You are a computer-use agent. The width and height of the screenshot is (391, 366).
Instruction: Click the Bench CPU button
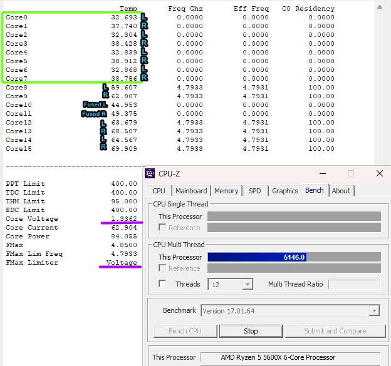185,331
